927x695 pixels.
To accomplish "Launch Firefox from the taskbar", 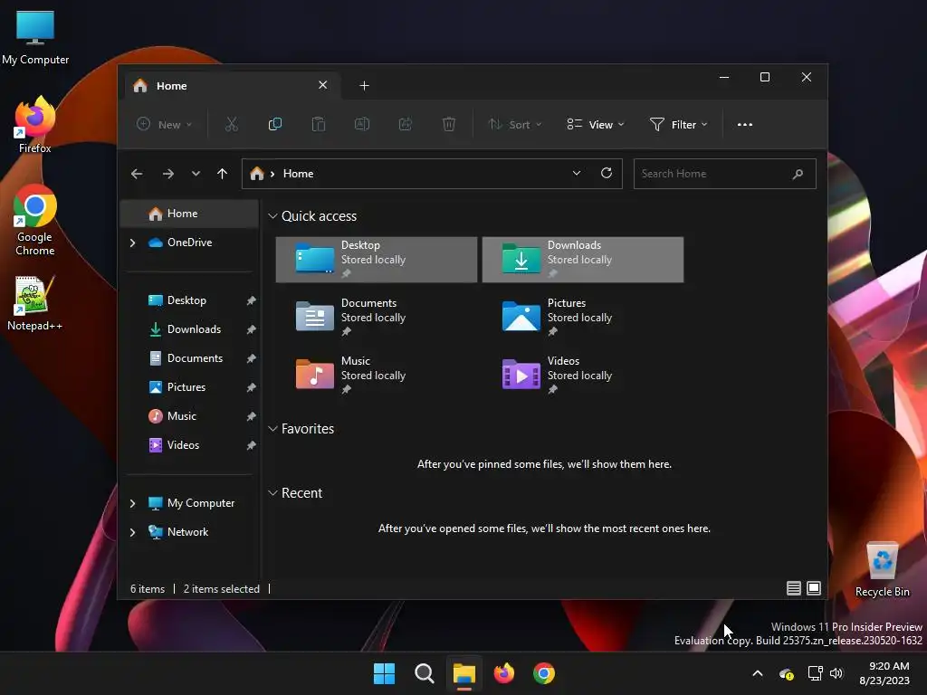I will (503, 673).
